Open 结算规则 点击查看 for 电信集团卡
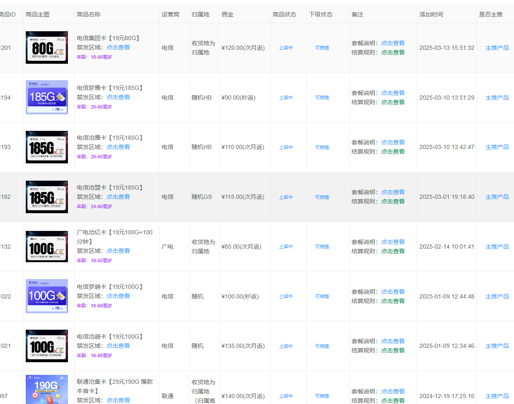This screenshot has width=514, height=404. pyautogui.click(x=393, y=52)
